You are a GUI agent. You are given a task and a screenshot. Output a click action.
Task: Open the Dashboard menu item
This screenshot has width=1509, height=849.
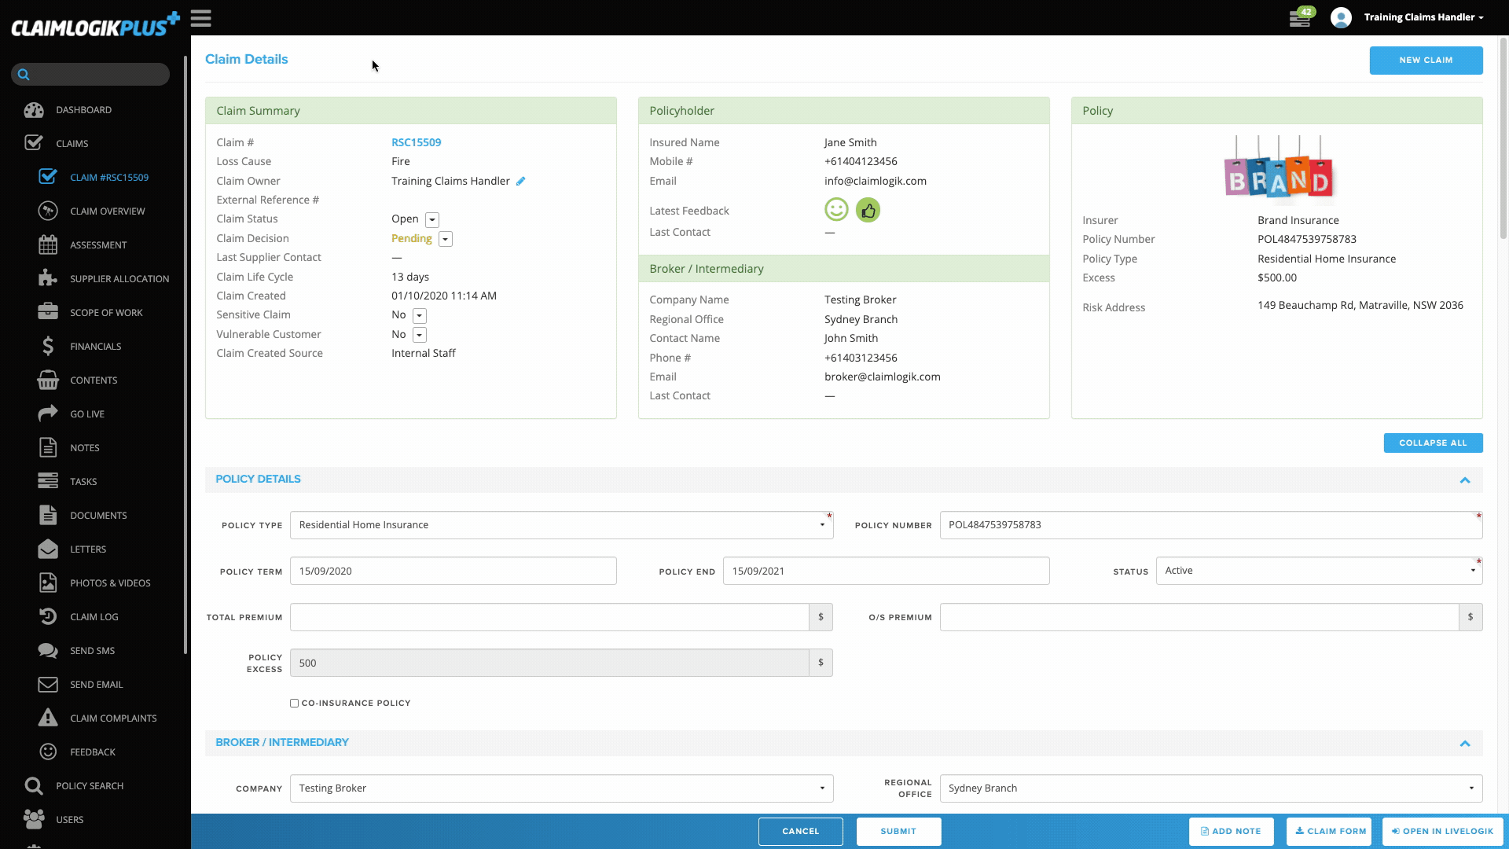tap(83, 109)
